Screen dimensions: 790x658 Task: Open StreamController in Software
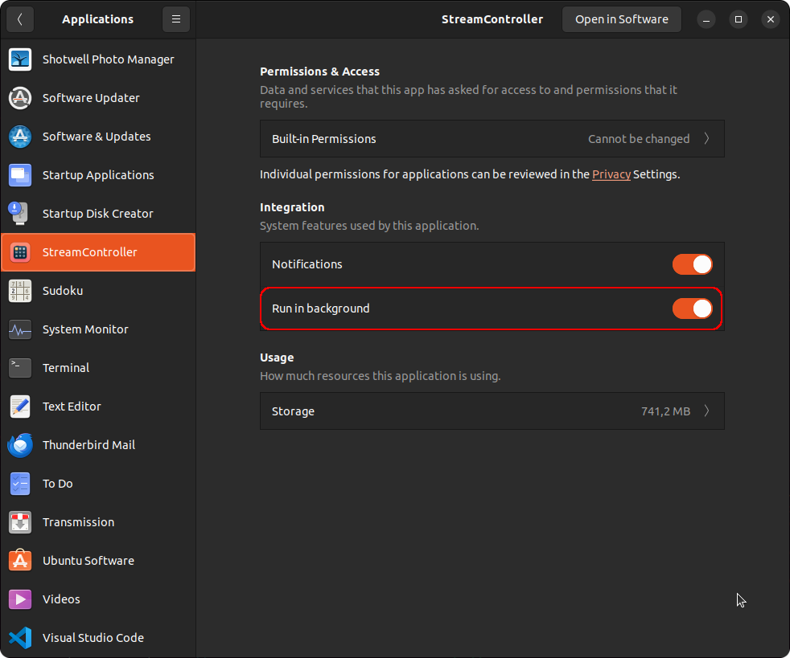[622, 19]
